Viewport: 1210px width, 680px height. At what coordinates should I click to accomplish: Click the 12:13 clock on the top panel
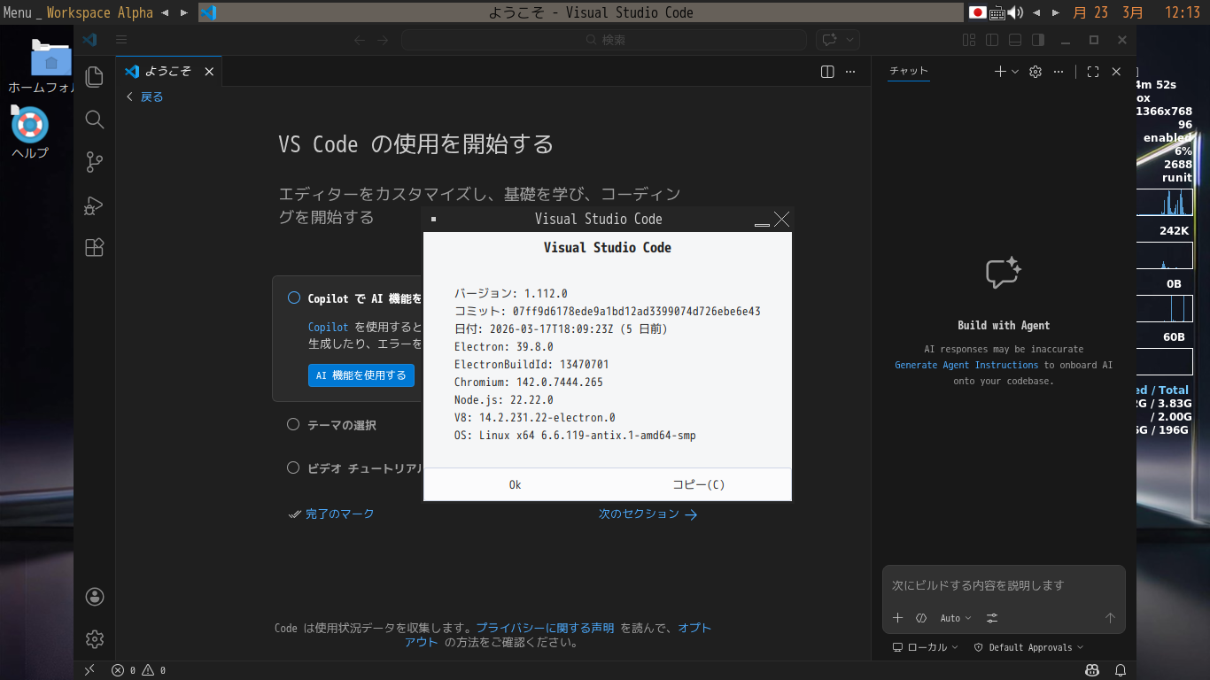coord(1182,12)
